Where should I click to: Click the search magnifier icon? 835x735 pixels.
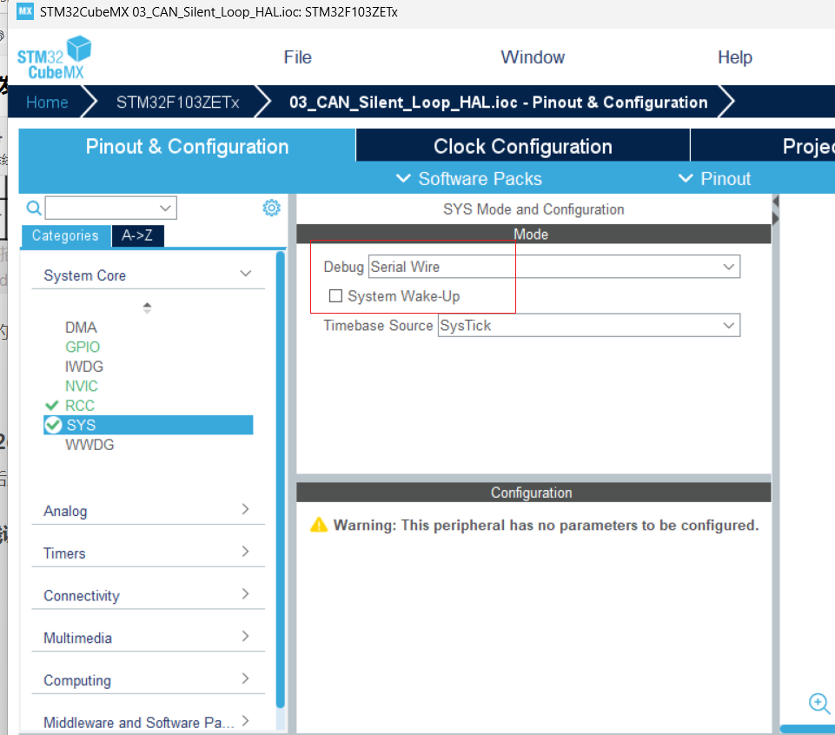pos(34,208)
